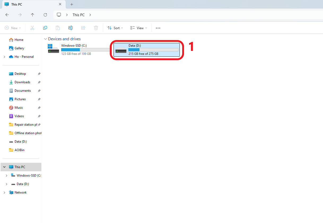This screenshot has height=223, width=323.
Task: Click the pin icon beside Videos
Action: coord(39,116)
